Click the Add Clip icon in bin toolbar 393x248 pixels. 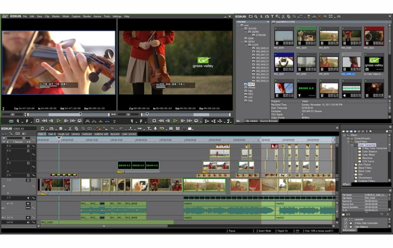(267, 16)
